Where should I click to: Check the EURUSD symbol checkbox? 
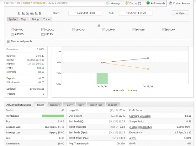[134, 30]
